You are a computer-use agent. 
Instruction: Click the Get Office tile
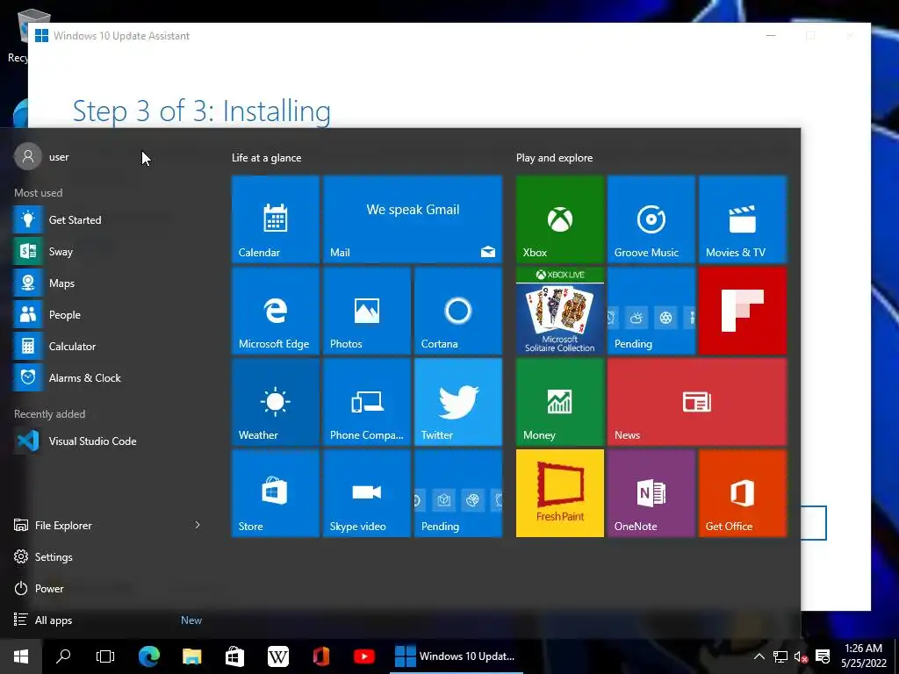tap(743, 493)
